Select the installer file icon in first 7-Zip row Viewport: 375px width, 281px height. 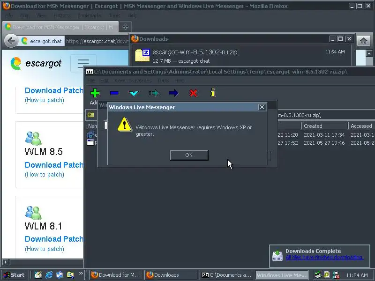tap(90, 134)
